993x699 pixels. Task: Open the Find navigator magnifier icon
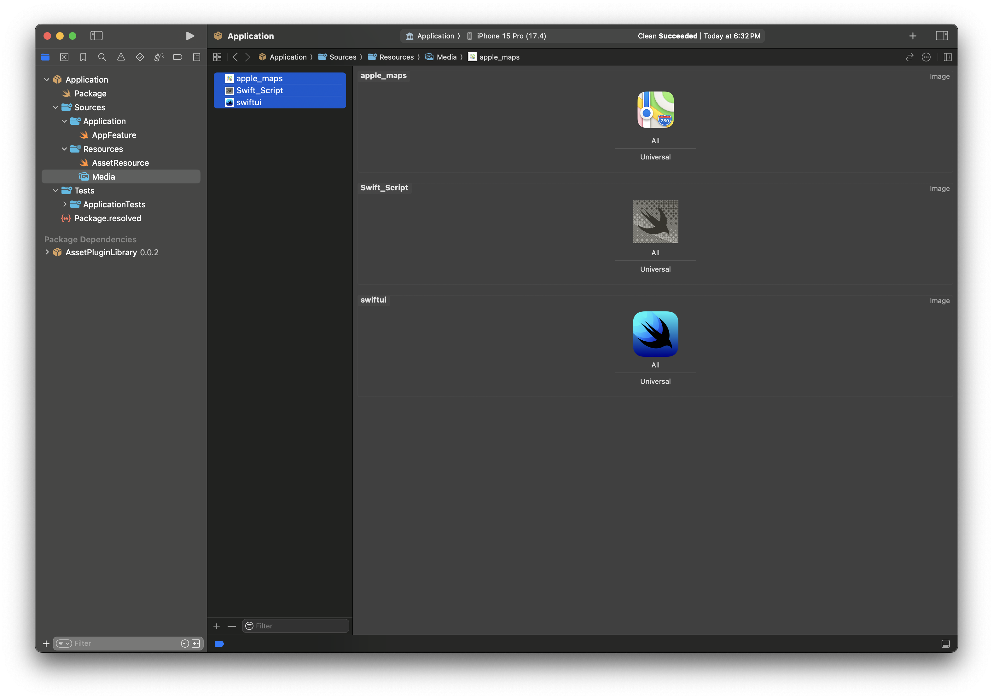[102, 57]
